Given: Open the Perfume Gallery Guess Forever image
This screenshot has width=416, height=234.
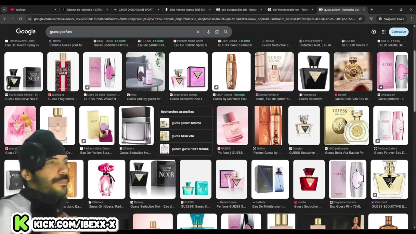Looking at the screenshot, I should coord(391,125).
